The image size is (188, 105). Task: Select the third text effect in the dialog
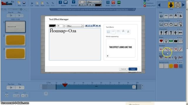118,32
